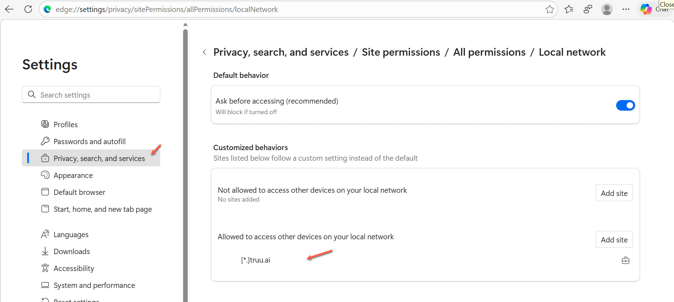Navigate to Site permissions breadcrumb
Image resolution: width=674 pixels, height=302 pixels.
pyautogui.click(x=401, y=53)
